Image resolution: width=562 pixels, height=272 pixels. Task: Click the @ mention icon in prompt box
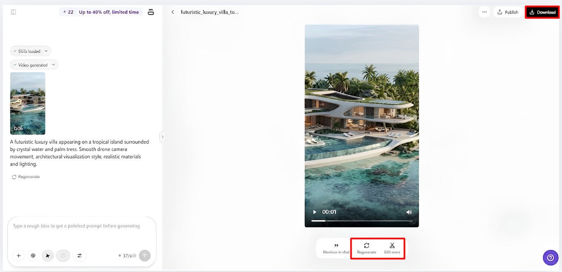(x=33, y=256)
